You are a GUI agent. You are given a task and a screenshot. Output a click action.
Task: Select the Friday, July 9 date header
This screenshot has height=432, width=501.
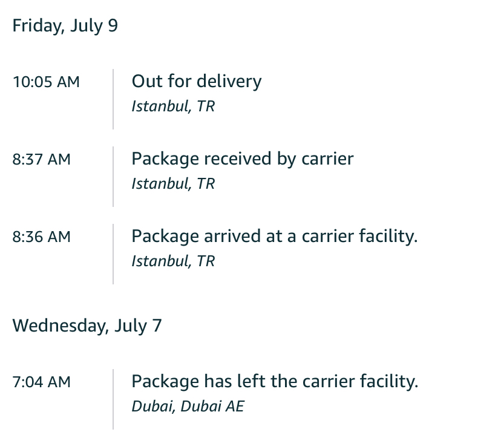pos(65,26)
